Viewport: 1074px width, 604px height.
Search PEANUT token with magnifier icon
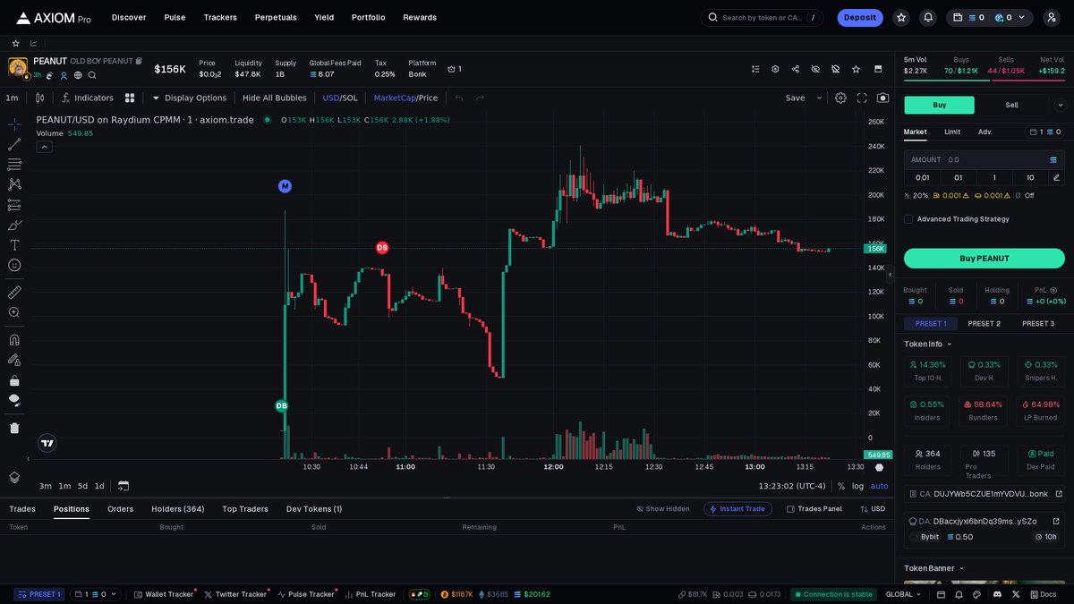tap(92, 75)
